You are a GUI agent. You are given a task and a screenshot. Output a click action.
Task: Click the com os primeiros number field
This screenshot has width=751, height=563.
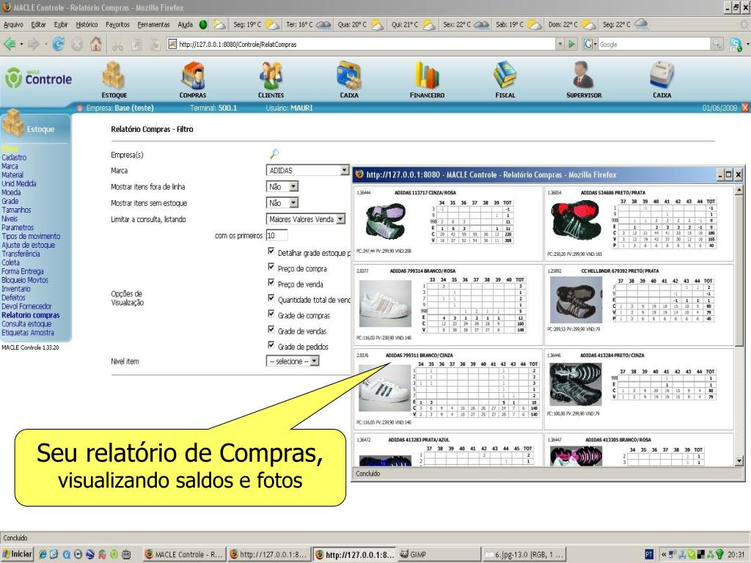(276, 235)
